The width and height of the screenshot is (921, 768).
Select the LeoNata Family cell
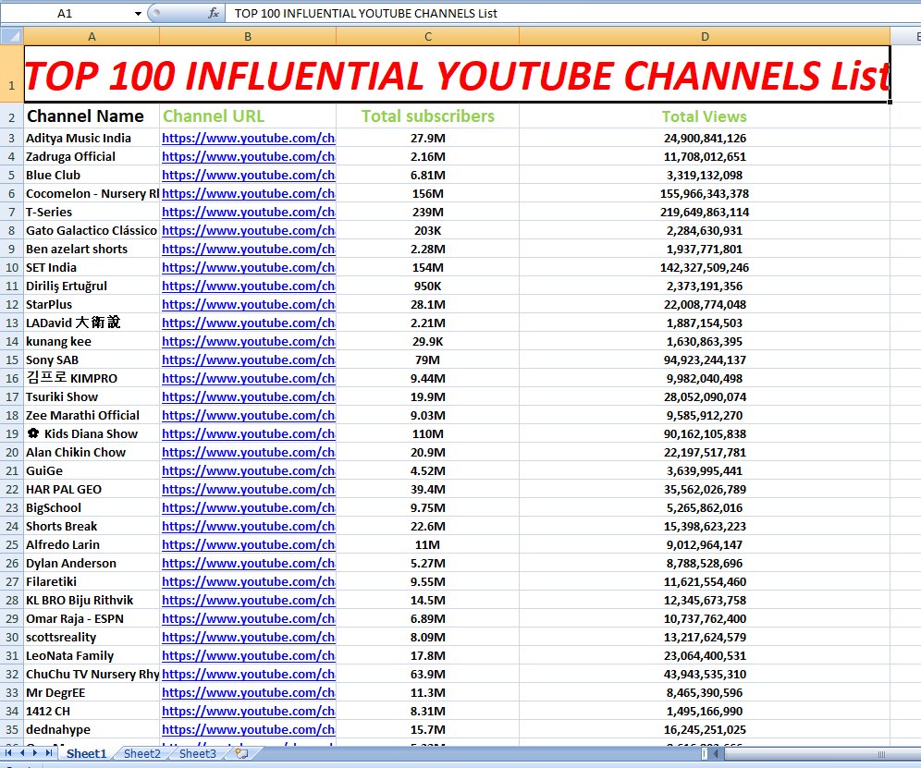(x=92, y=656)
